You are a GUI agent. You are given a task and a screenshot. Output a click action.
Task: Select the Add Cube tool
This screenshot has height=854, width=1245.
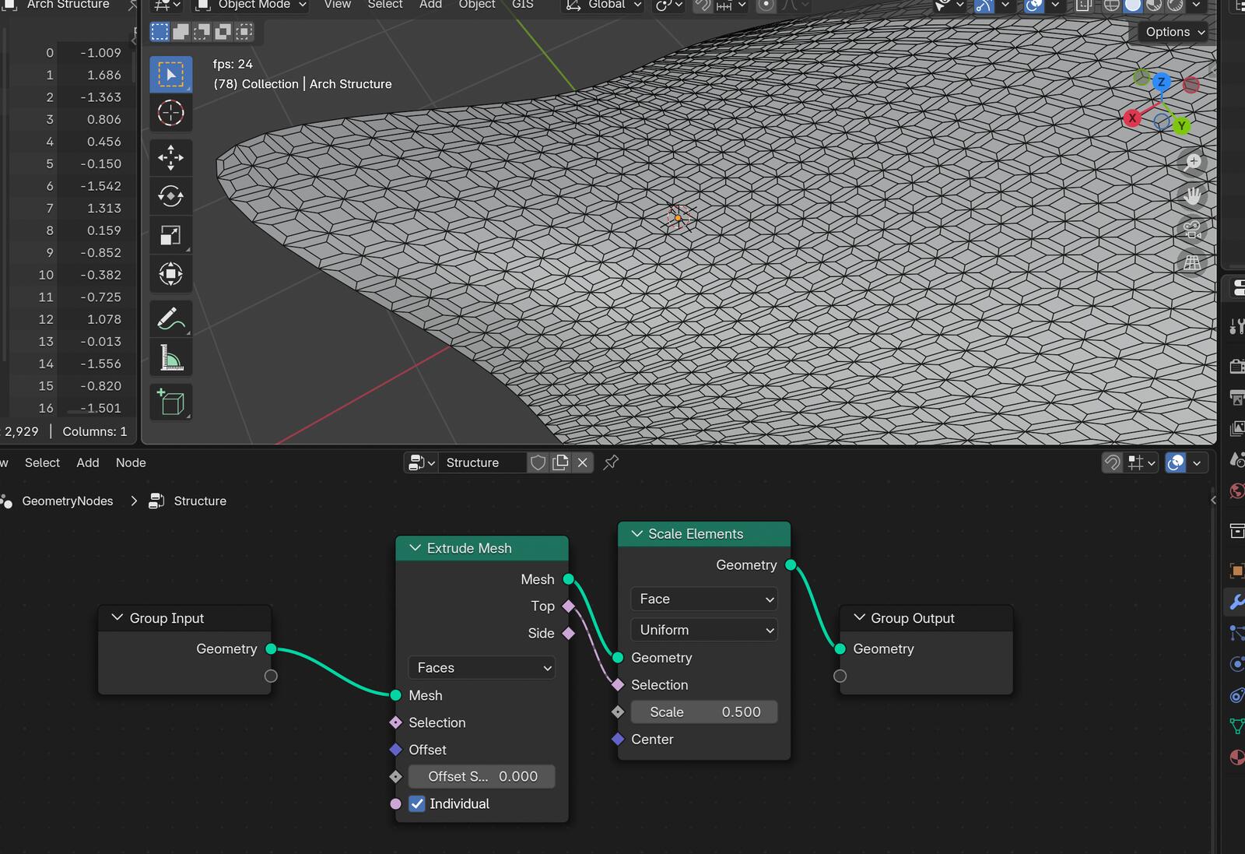(170, 402)
